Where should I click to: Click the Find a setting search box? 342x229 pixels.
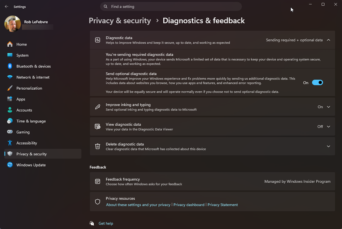(x=171, y=7)
